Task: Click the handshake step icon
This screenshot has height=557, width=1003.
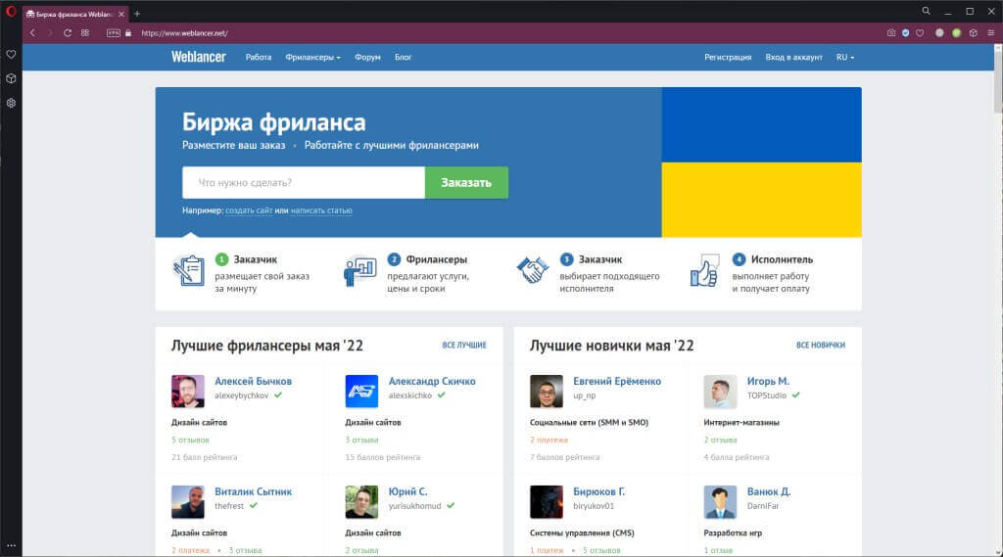Action: [x=533, y=270]
